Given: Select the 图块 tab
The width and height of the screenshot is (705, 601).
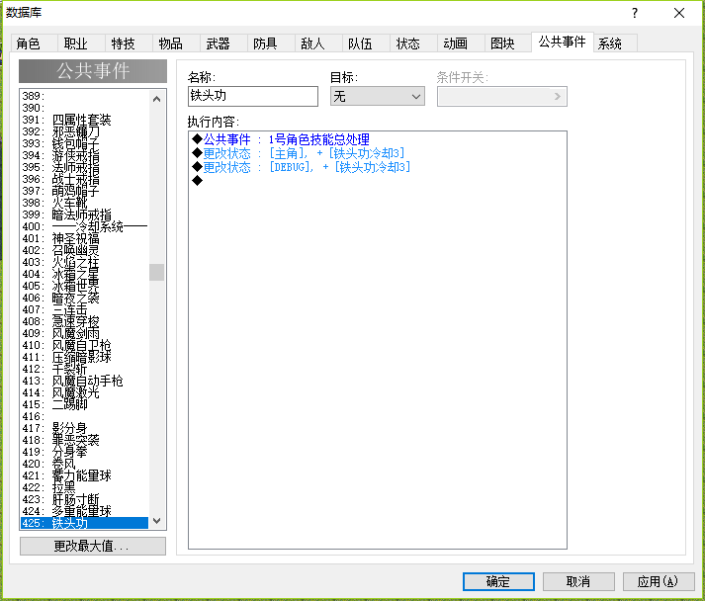Looking at the screenshot, I should tap(508, 43).
